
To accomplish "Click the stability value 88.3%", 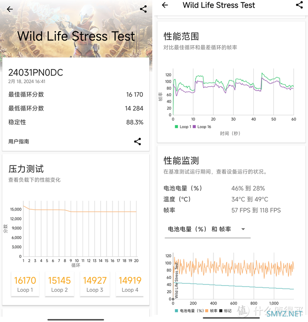I will (135, 122).
